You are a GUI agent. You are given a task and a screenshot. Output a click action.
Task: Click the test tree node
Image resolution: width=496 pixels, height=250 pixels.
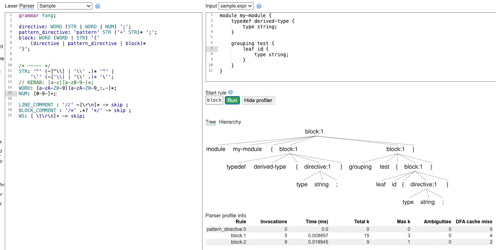click(x=385, y=167)
